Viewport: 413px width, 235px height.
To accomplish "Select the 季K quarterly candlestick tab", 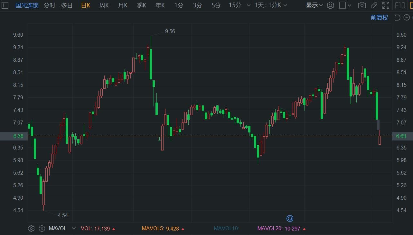I will [x=141, y=5].
